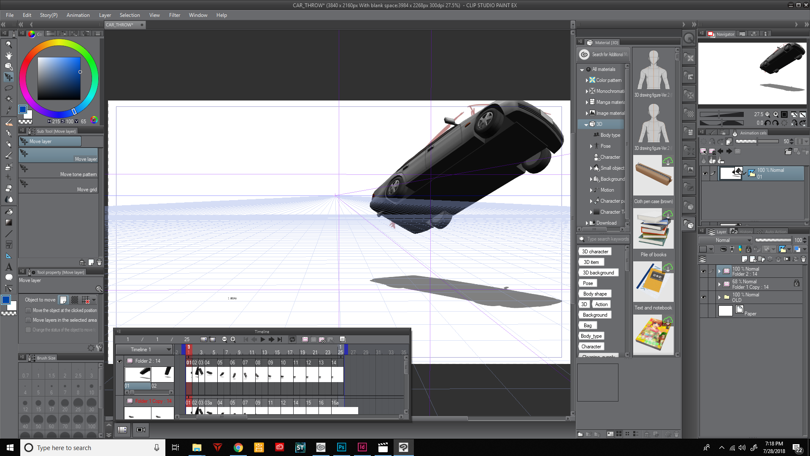Screen dimensions: 810x456
Task: Select the Text tool
Action: tap(8, 267)
